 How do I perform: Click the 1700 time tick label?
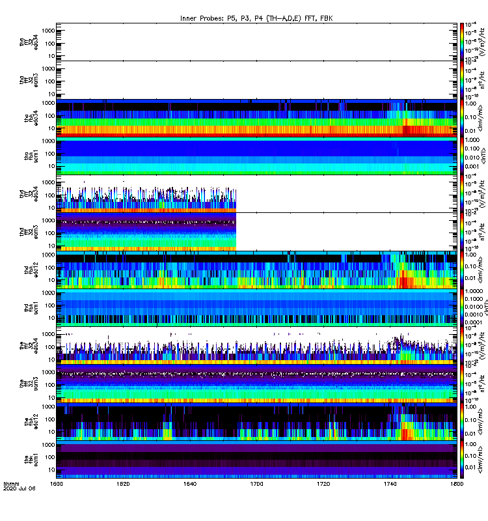pyautogui.click(x=256, y=484)
